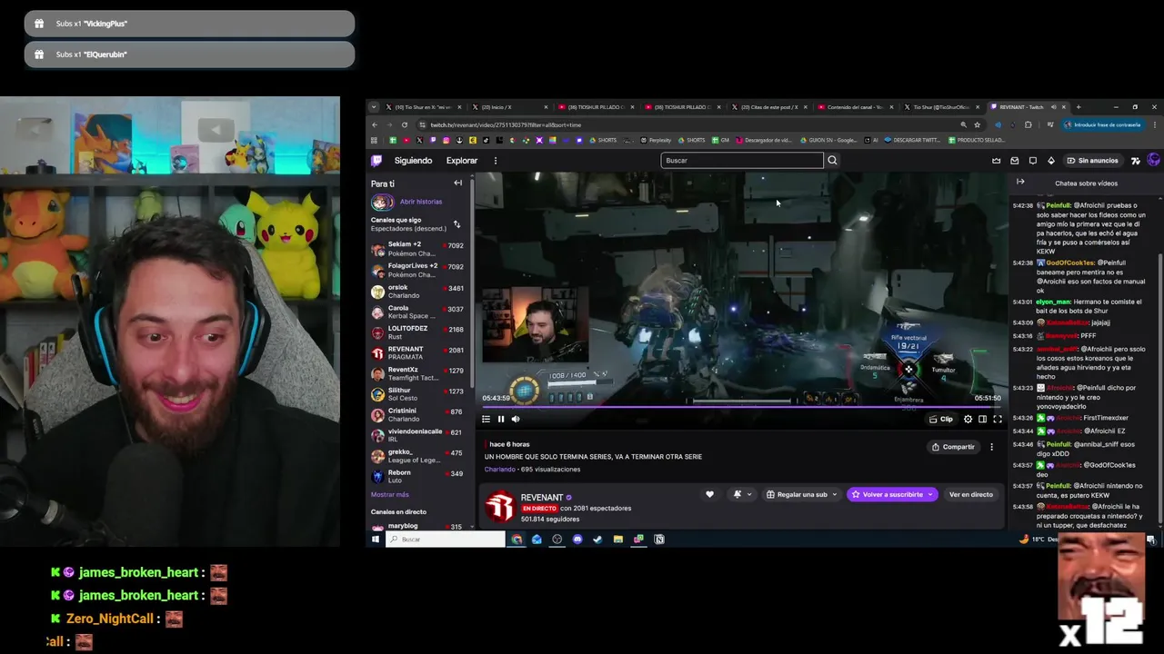Click Sin anuncios button
The image size is (1164, 654).
1092,161
